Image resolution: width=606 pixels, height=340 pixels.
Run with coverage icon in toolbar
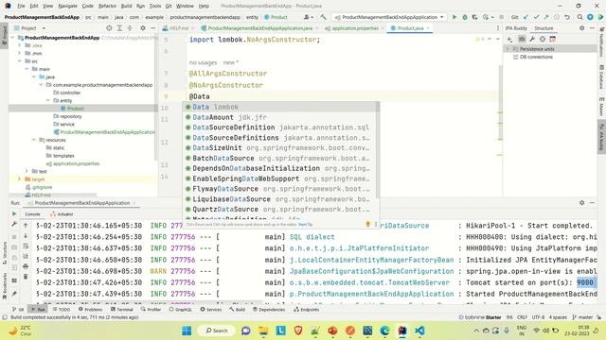pos(474,17)
